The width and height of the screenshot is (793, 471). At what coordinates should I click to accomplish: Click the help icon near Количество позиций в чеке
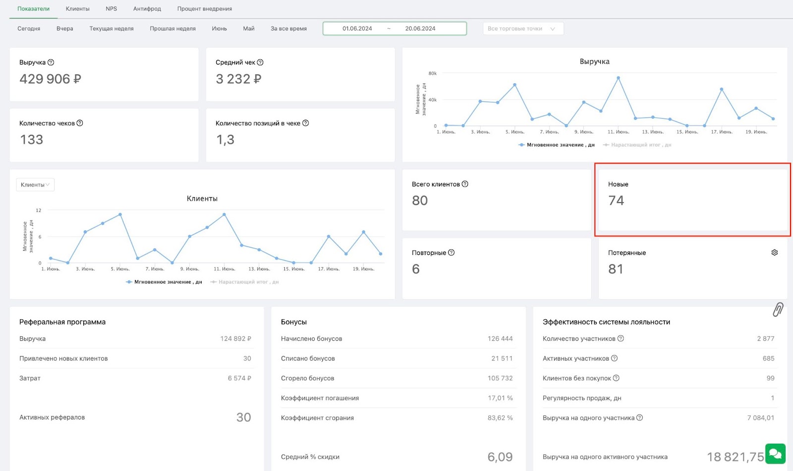click(305, 123)
